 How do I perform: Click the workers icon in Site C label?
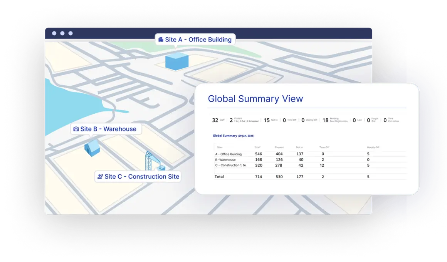tap(100, 176)
